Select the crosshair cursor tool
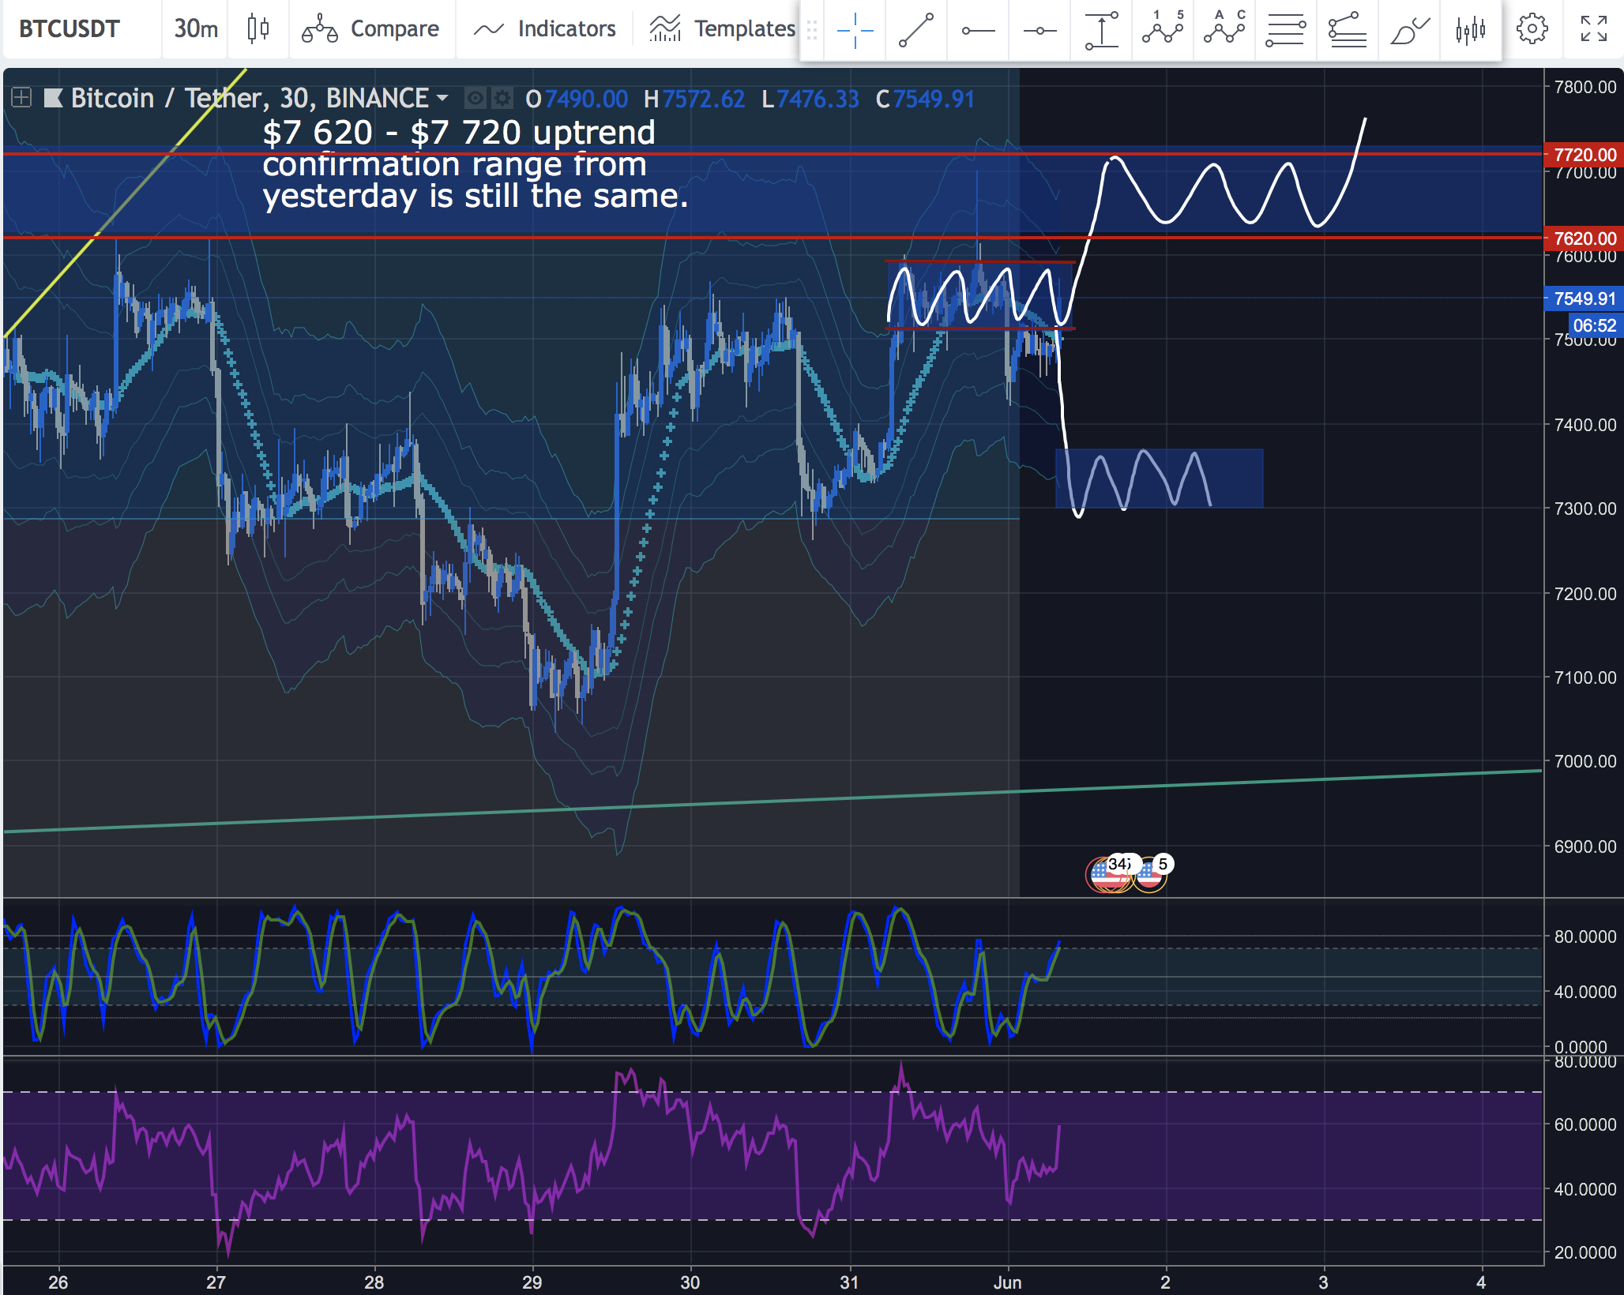 [x=855, y=30]
